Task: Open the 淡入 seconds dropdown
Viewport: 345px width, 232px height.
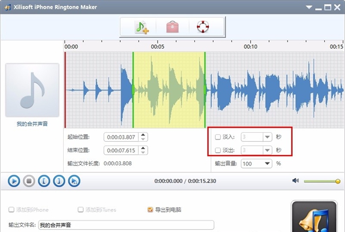Action: pos(267,137)
